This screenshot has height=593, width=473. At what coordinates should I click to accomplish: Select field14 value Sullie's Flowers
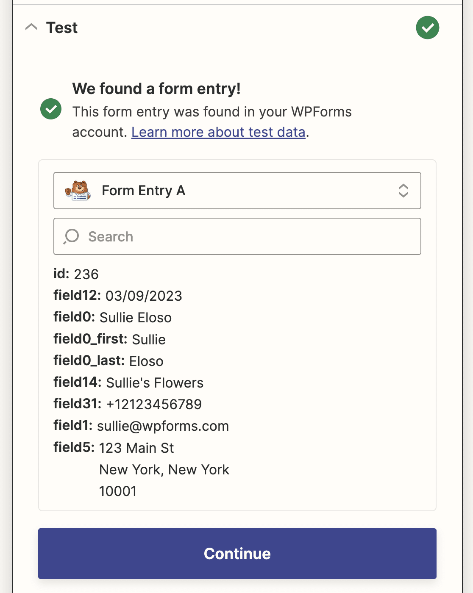155,383
